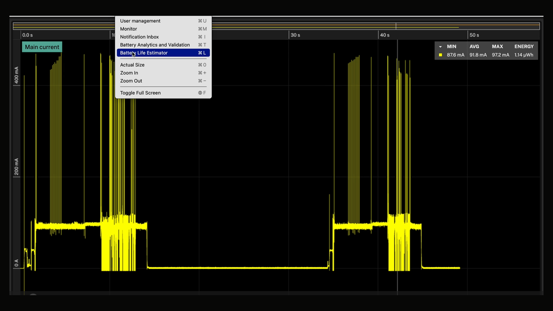The height and width of the screenshot is (311, 553).
Task: Click the 30 s timeline marker
Action: tap(295, 35)
